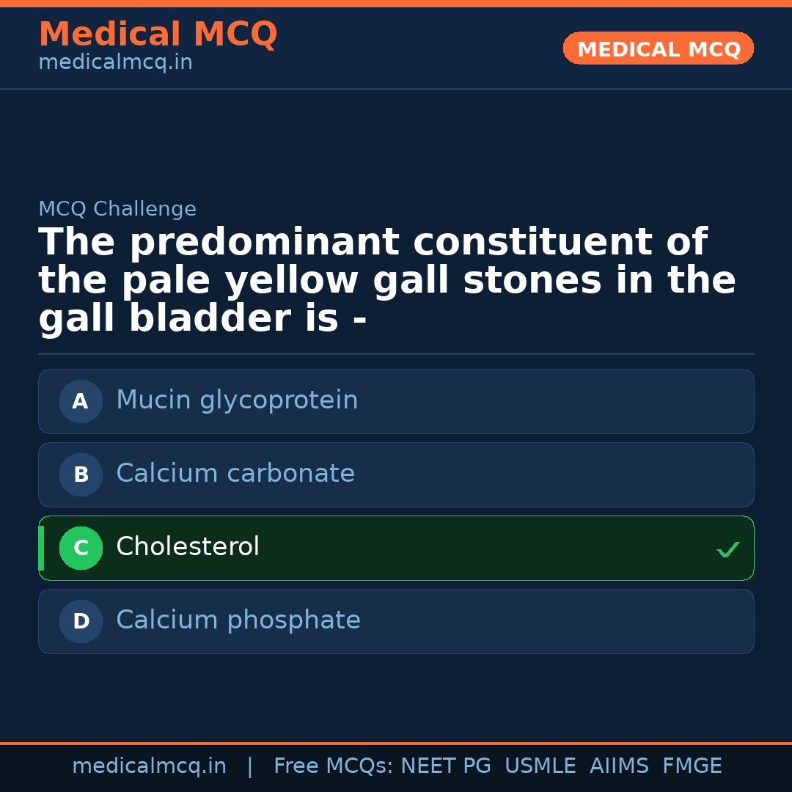Select the circular D badge icon
792x792 pixels.
[81, 621]
